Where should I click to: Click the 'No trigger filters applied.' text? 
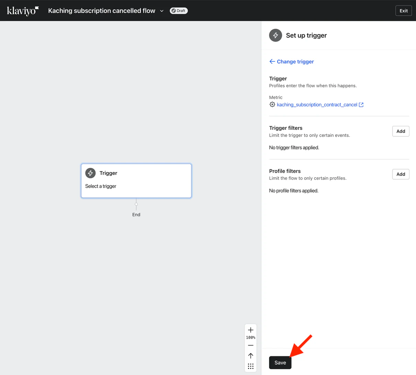[294, 147]
